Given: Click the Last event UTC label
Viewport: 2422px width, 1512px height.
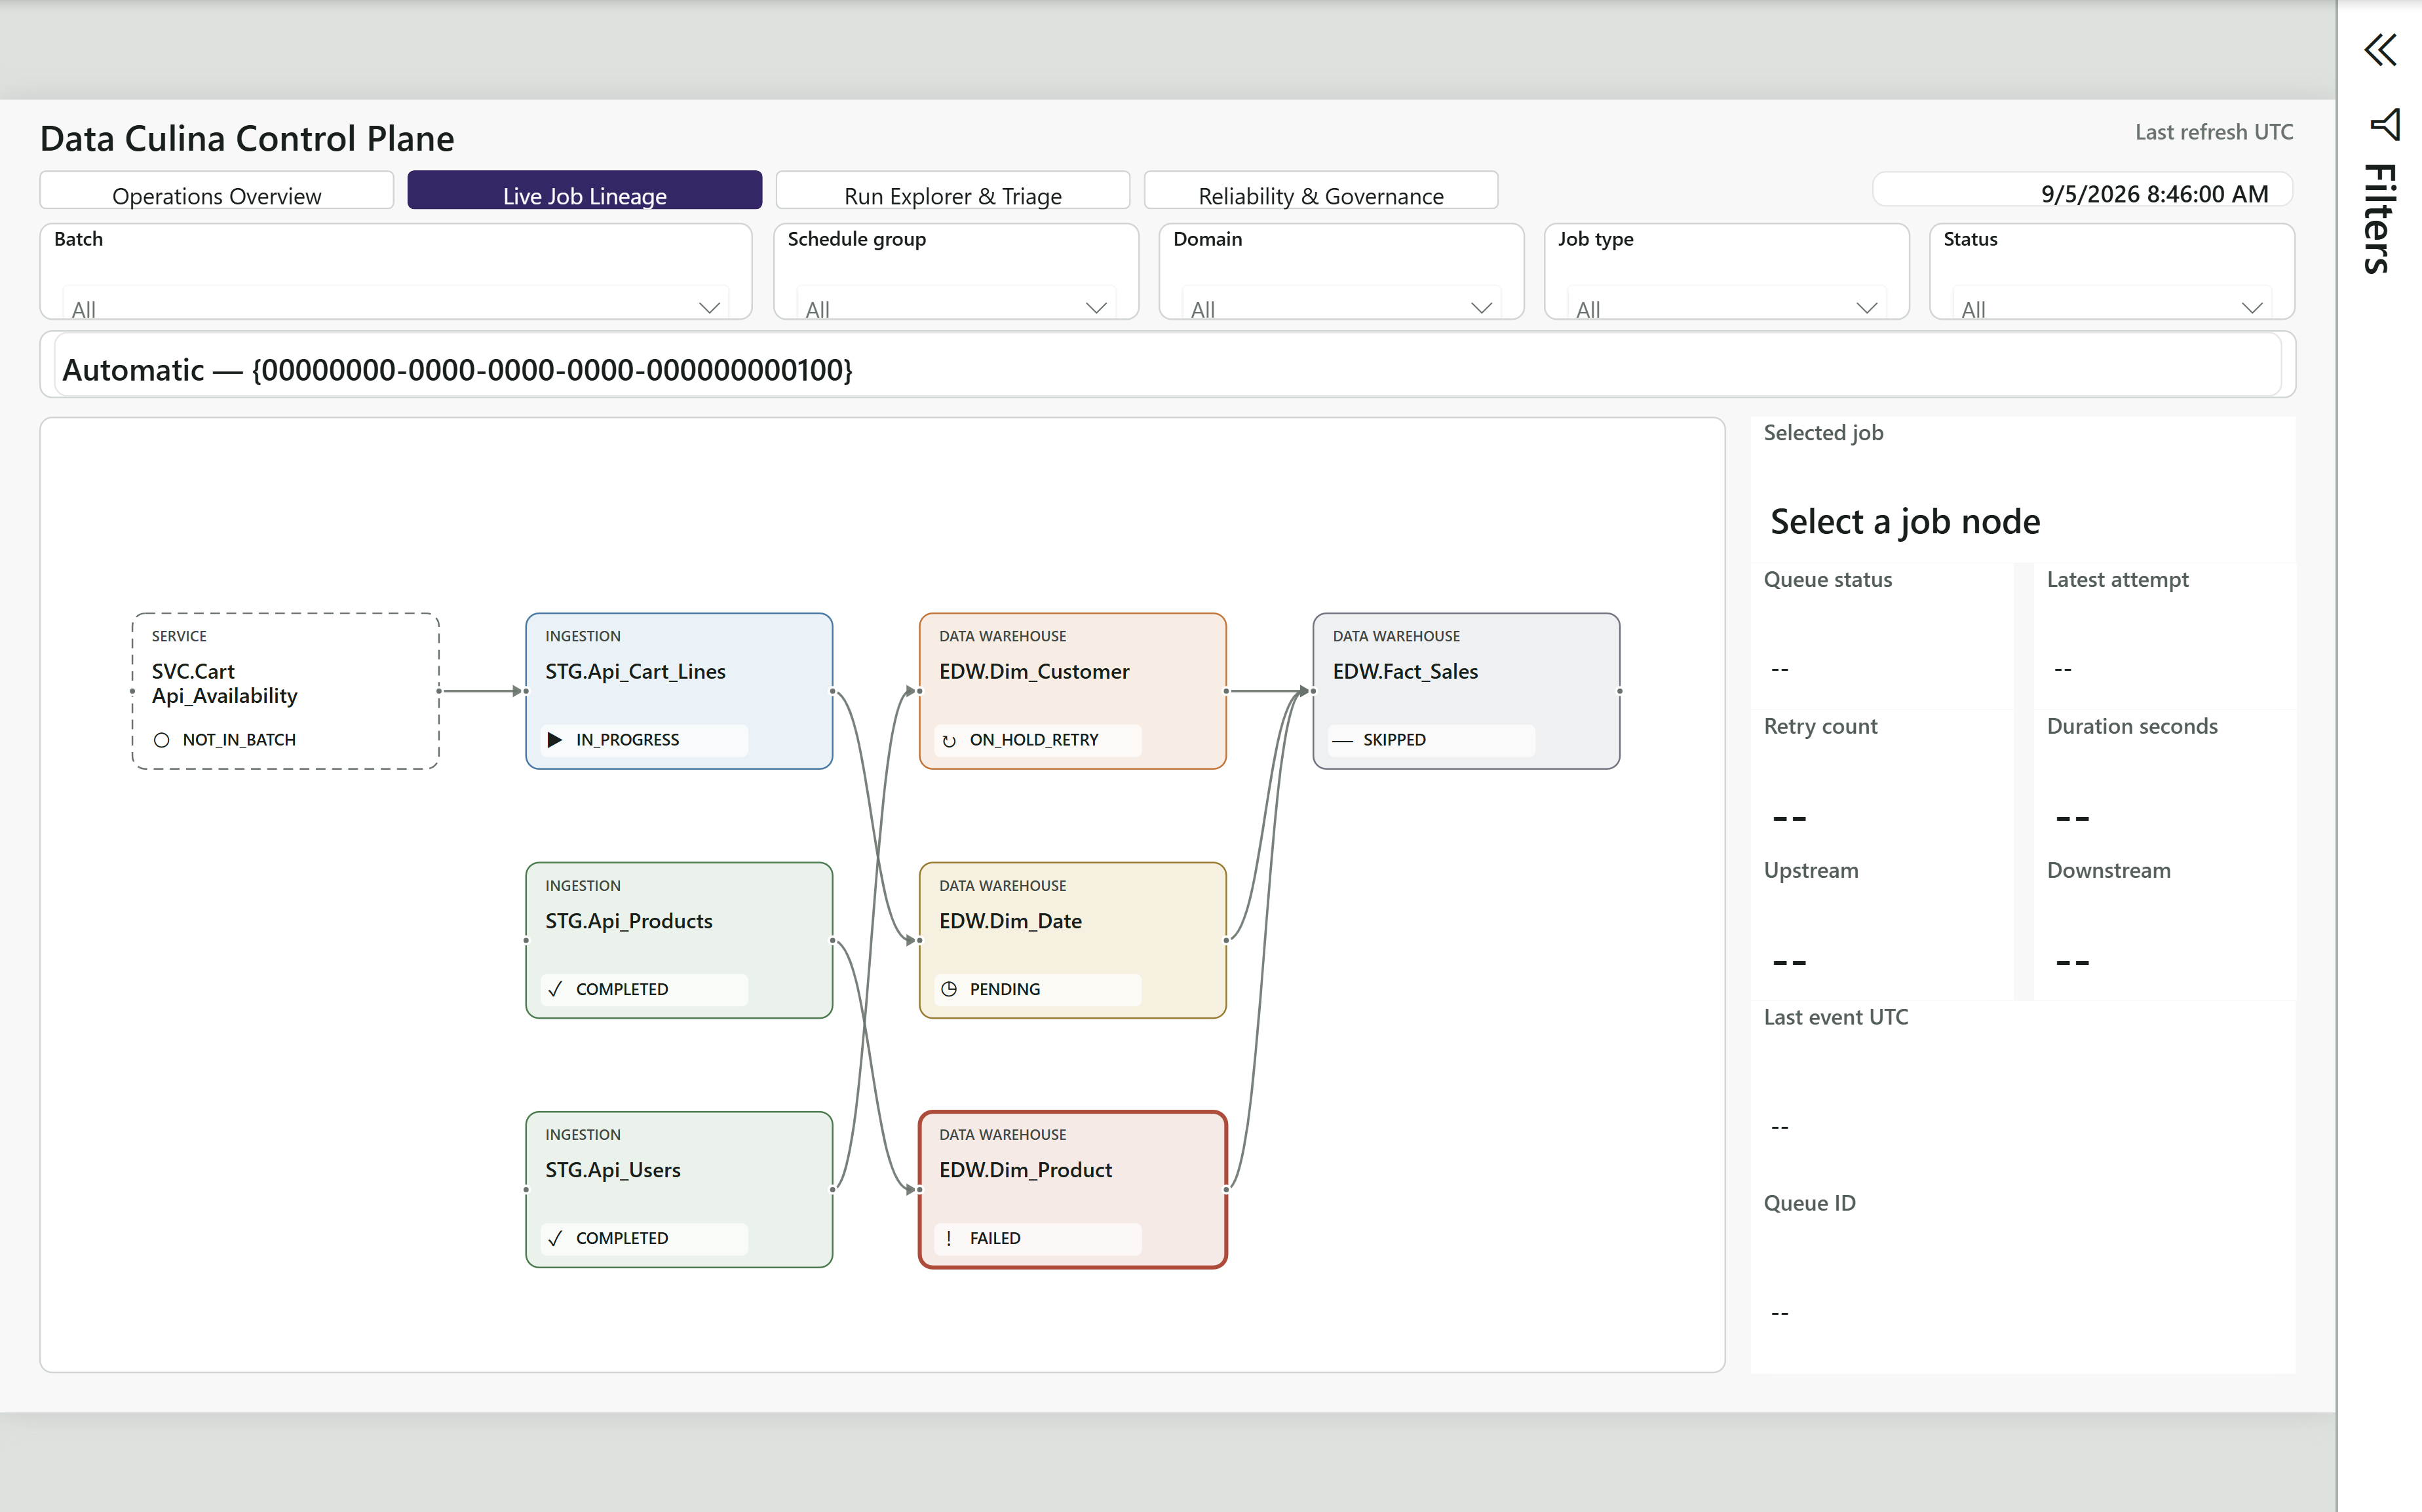Looking at the screenshot, I should pyautogui.click(x=1836, y=1017).
